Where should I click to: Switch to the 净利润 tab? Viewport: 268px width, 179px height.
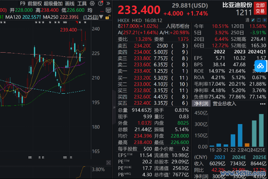point(201,103)
